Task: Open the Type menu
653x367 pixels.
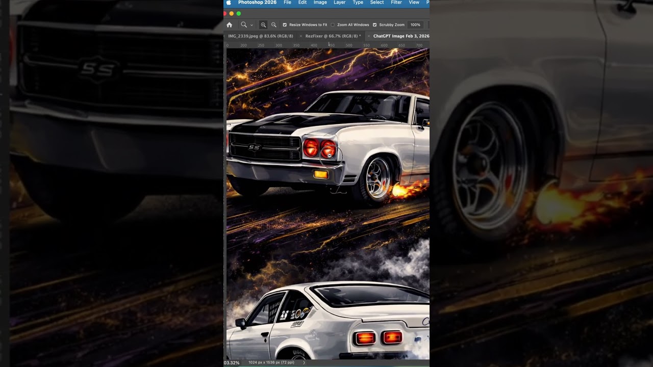Action: pyautogui.click(x=358, y=3)
